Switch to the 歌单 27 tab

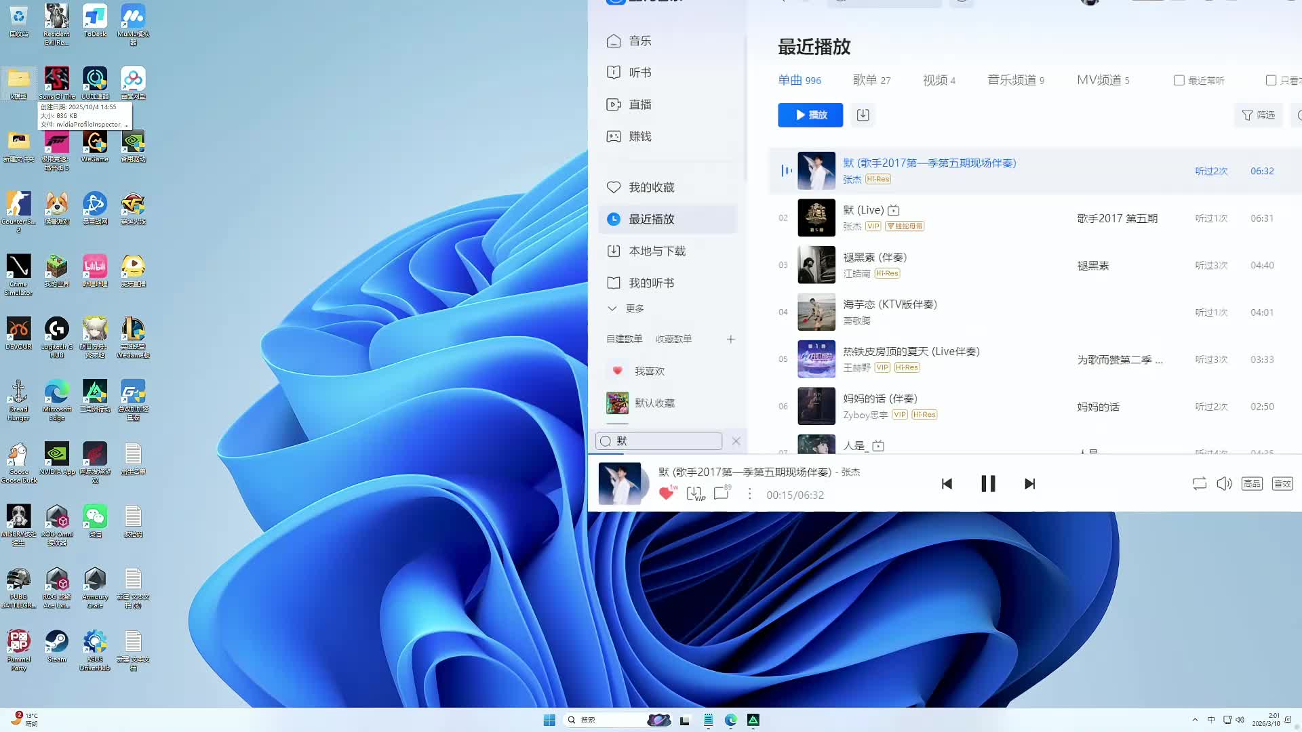point(871,80)
